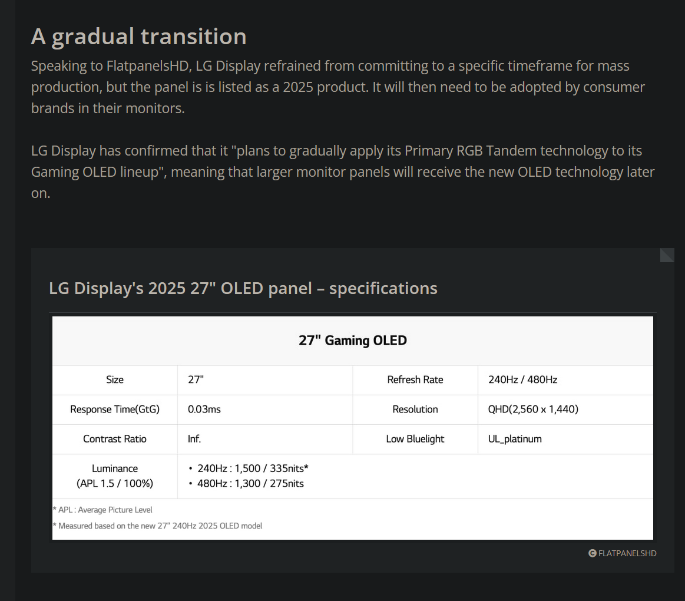Select the Refresh Rate value 240Hz / 480Hz
This screenshot has width=685, height=601.
(522, 379)
